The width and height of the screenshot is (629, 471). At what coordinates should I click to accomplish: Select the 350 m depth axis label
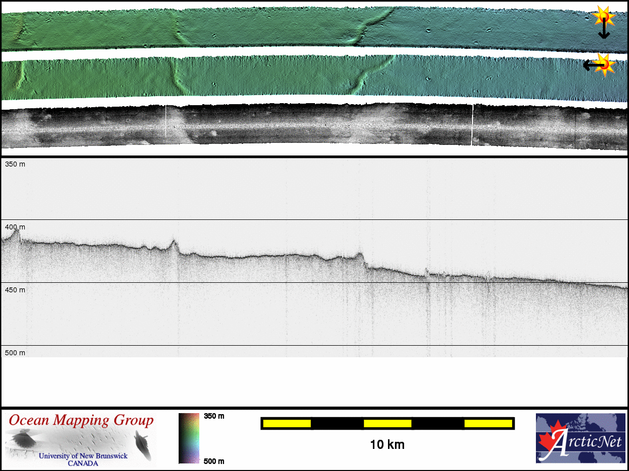click(15, 165)
